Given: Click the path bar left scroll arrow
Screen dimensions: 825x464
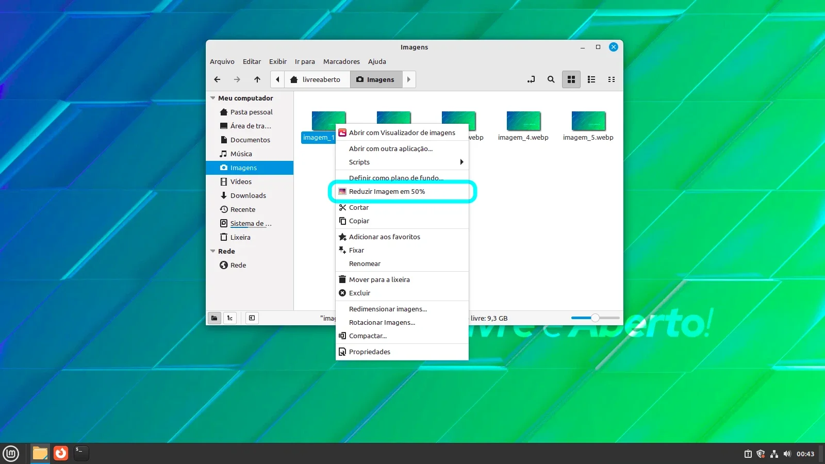Looking at the screenshot, I should point(277,79).
